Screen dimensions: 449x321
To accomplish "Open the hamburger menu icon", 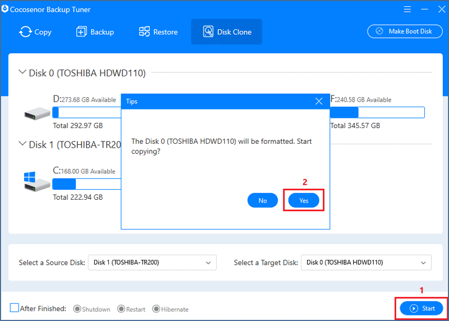I will [407, 9].
